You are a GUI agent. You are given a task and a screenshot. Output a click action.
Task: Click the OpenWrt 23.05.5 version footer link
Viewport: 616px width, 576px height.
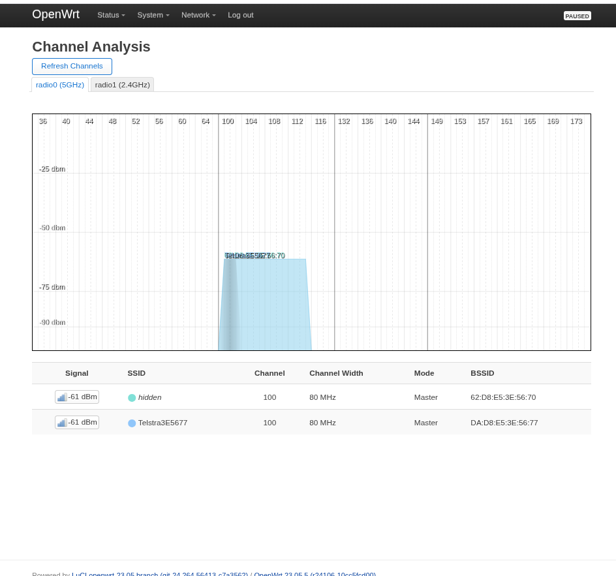pos(315,574)
